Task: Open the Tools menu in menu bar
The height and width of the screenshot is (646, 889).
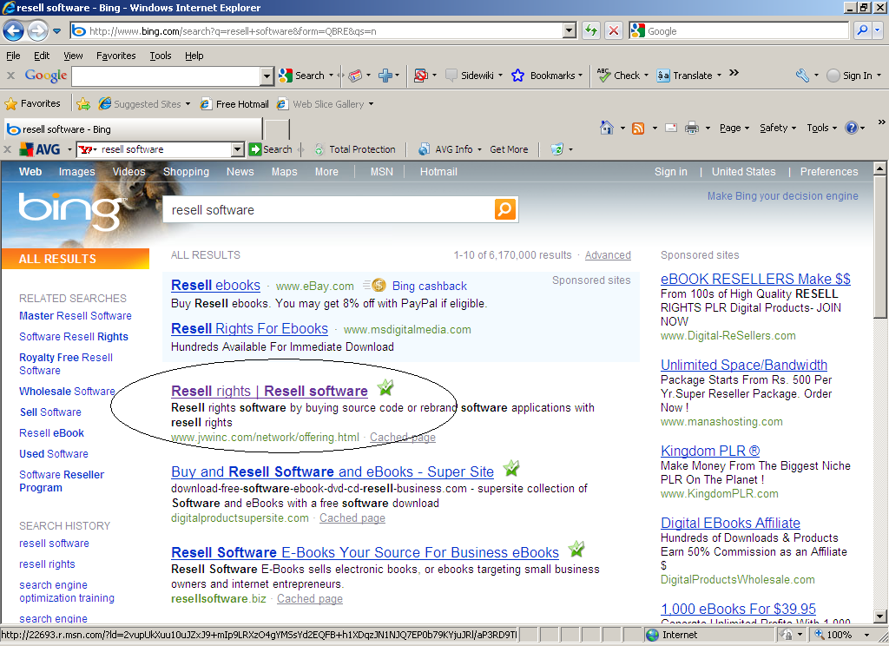Action: click(x=160, y=56)
